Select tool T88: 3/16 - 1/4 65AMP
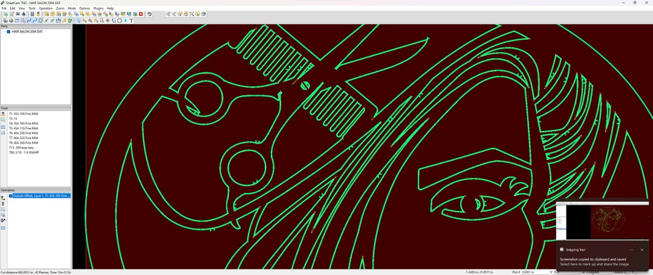Image resolution: width=653 pixels, height=275 pixels. click(x=24, y=153)
